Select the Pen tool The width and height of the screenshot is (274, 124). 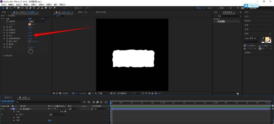pyautogui.click(x=30, y=8)
